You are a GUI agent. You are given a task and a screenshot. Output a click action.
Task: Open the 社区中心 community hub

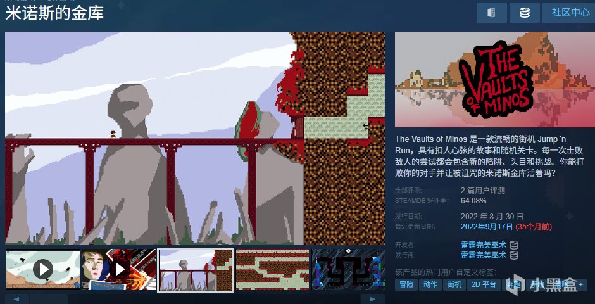tap(569, 13)
